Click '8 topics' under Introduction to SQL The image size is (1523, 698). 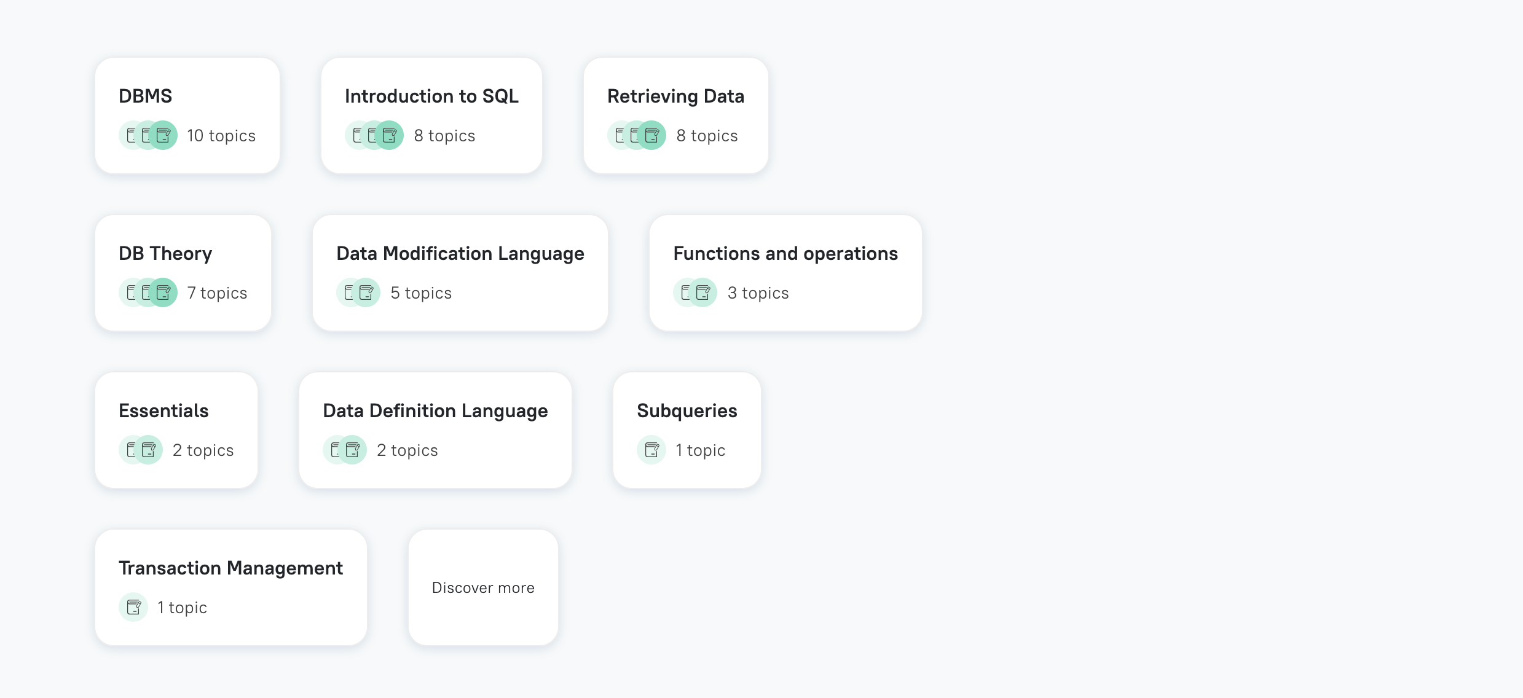pos(444,135)
